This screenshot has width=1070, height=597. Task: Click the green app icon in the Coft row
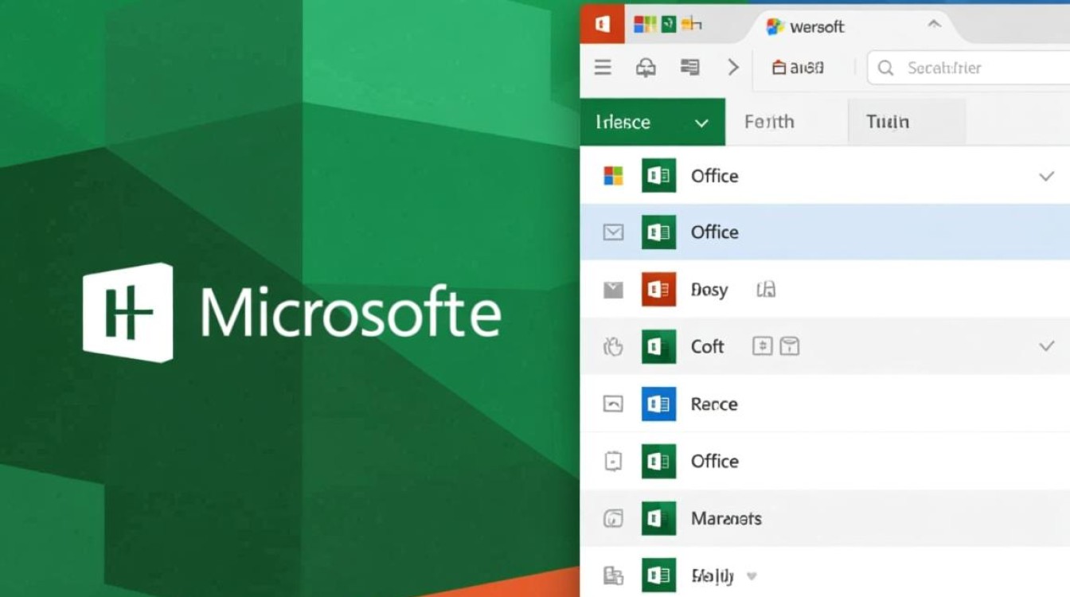[x=658, y=346]
